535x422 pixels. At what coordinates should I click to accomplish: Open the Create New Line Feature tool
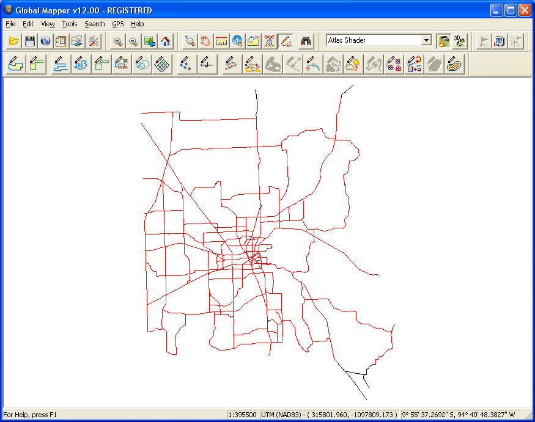(59, 64)
